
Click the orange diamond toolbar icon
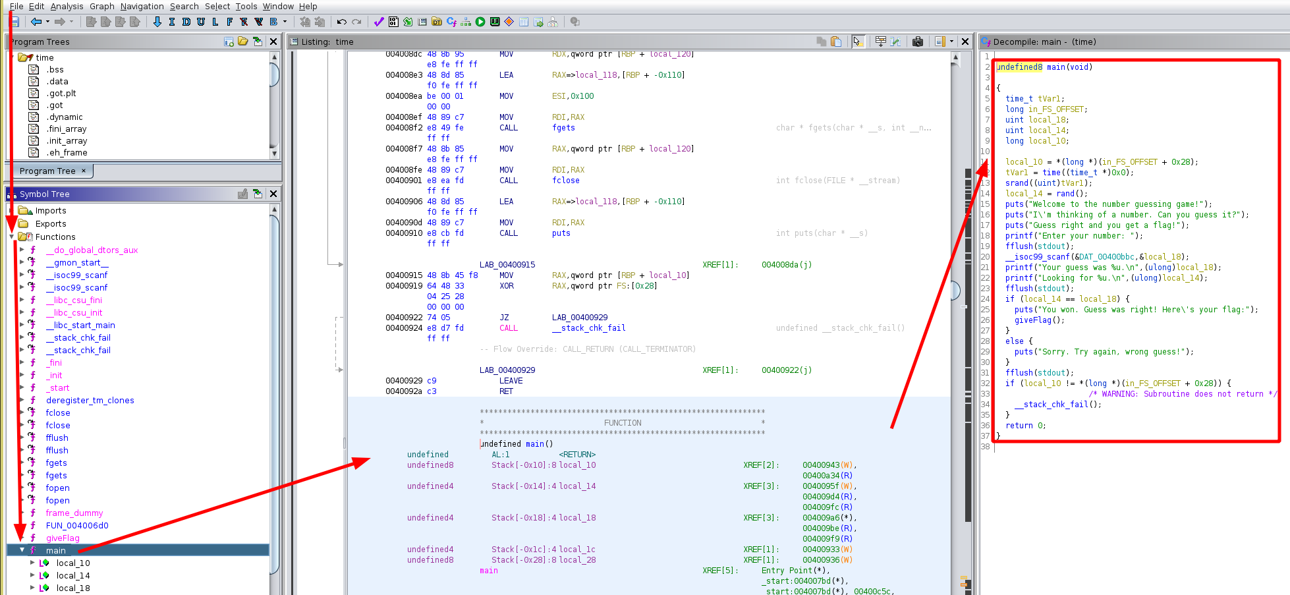(x=509, y=22)
